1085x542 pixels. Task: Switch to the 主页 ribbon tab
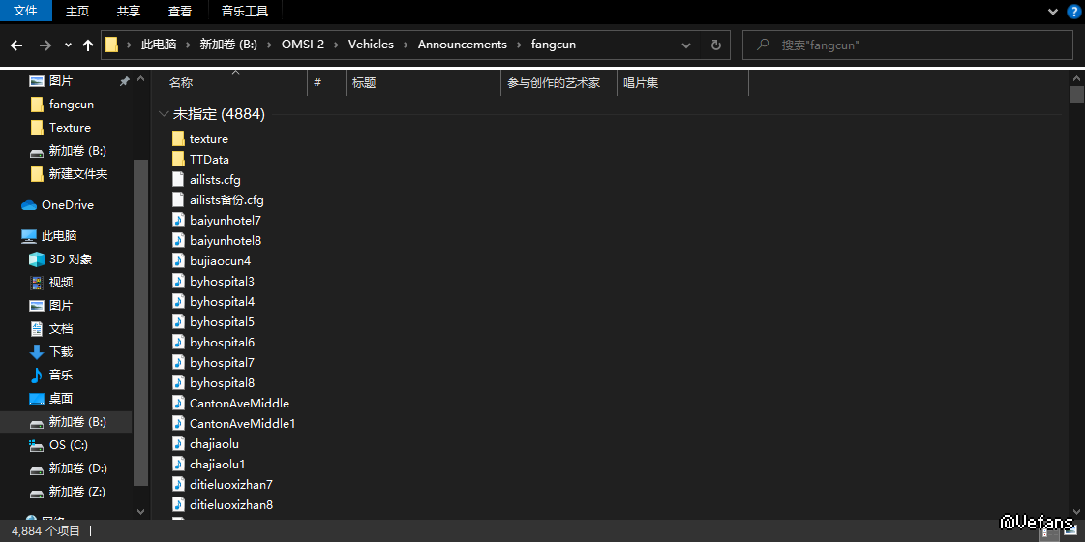coord(77,11)
